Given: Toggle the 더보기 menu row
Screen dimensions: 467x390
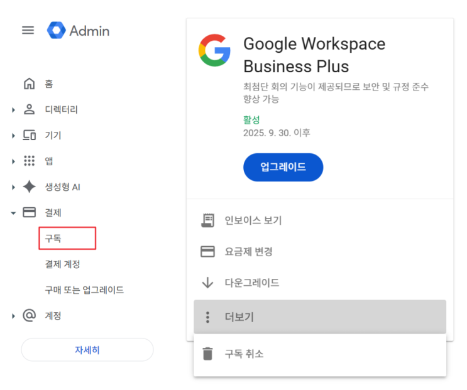Looking at the screenshot, I should click(320, 317).
